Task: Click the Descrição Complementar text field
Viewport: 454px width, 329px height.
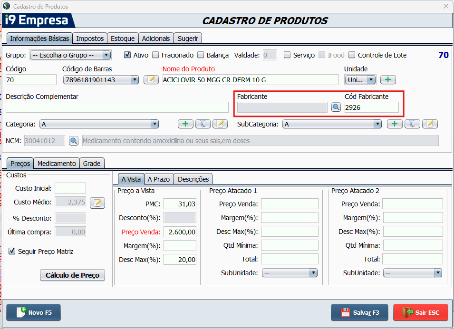Action: (117, 107)
